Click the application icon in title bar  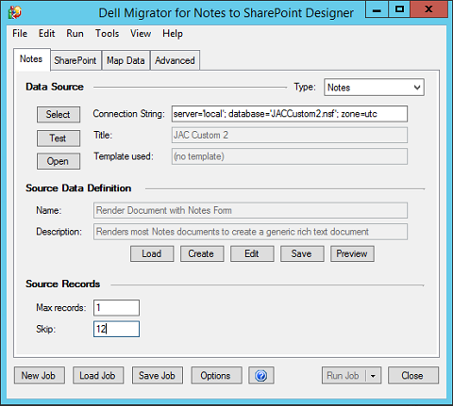(15, 12)
